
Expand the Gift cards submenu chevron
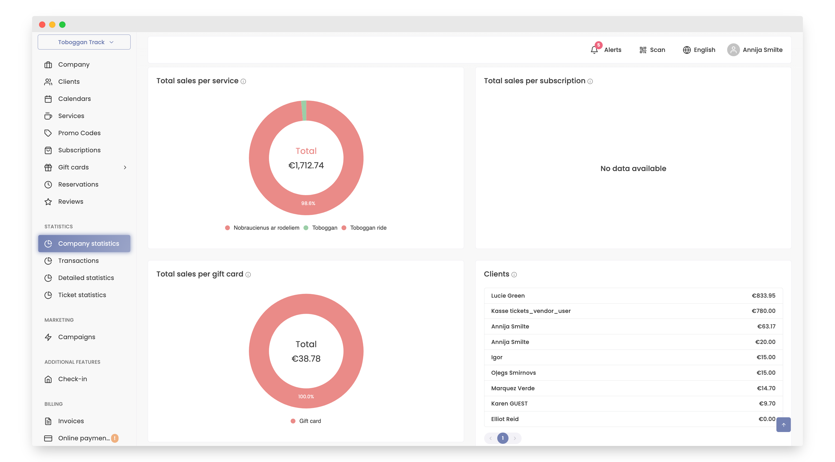pyautogui.click(x=125, y=167)
